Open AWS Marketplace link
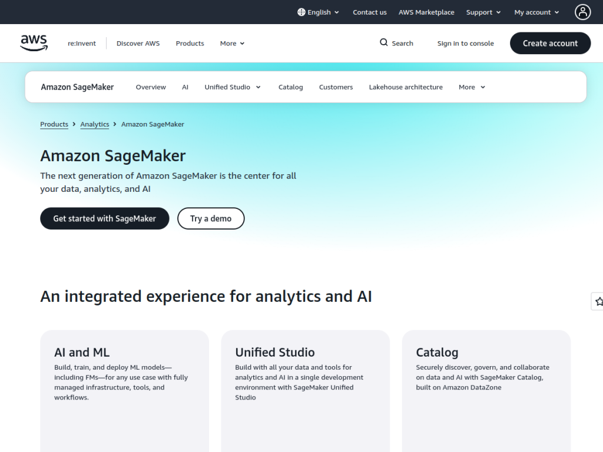The image size is (603, 452). click(x=426, y=12)
